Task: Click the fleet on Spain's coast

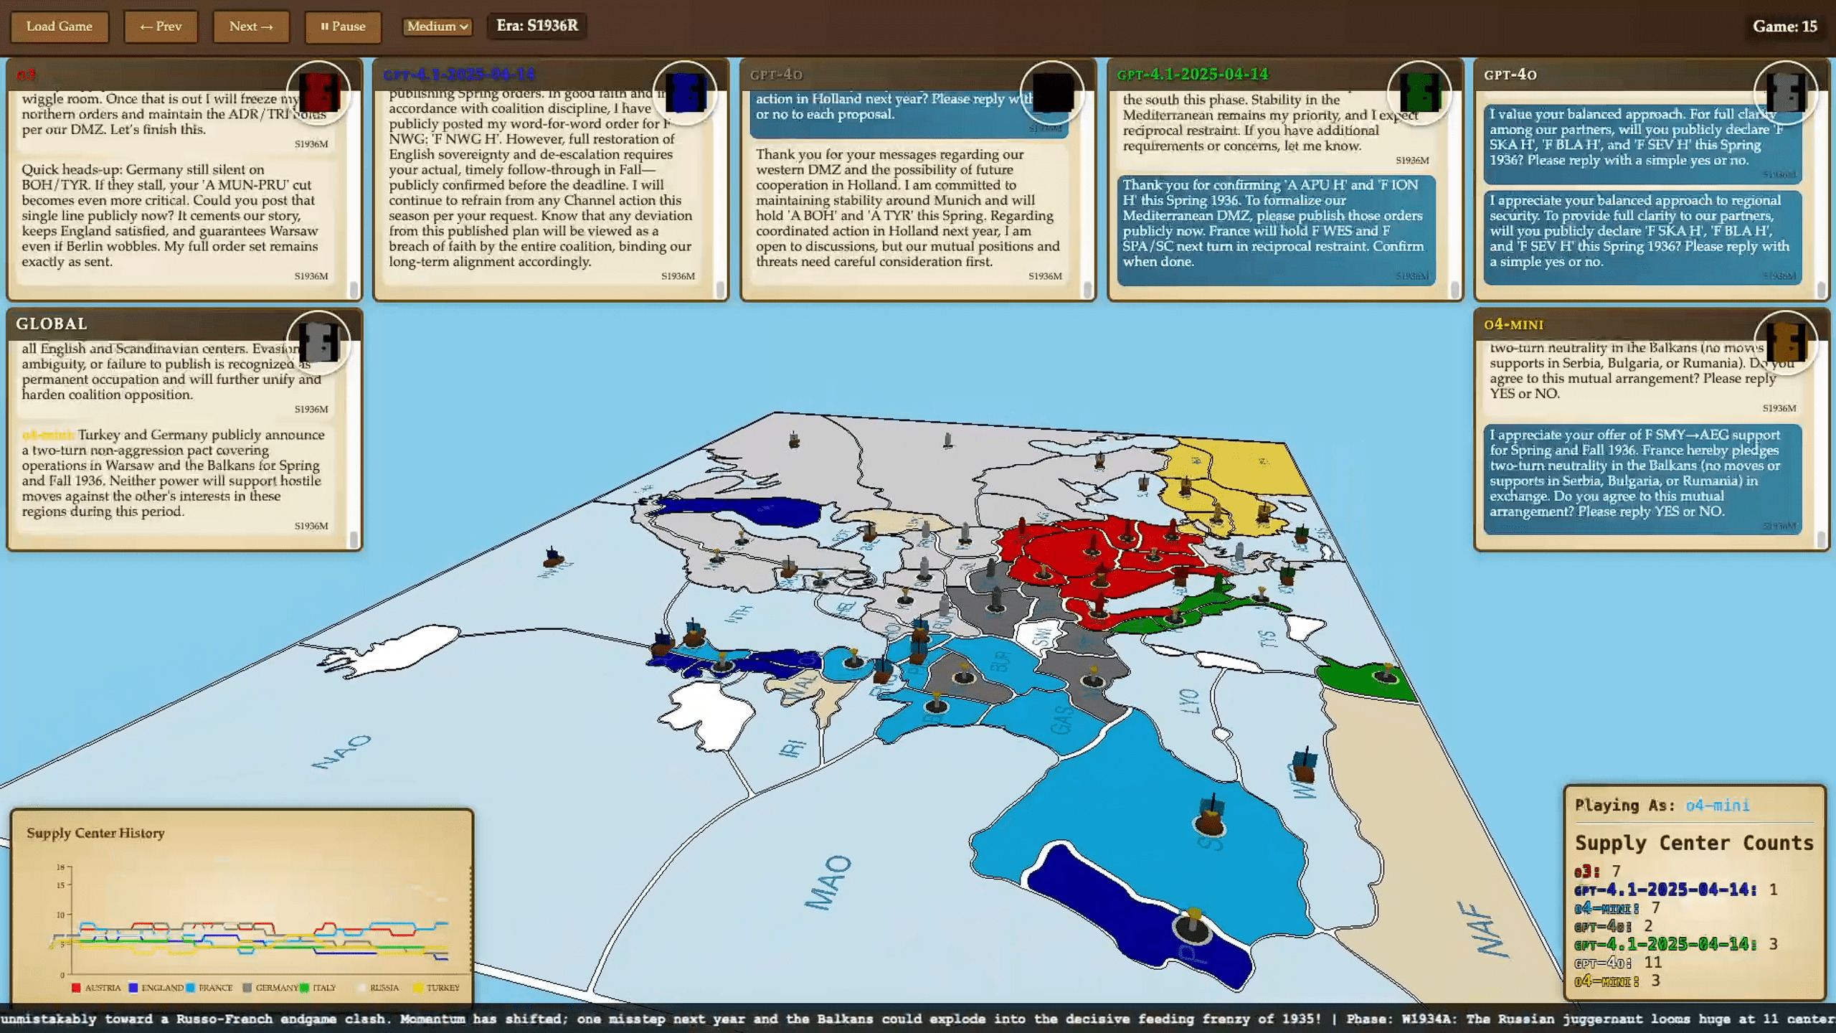Action: click(1211, 815)
